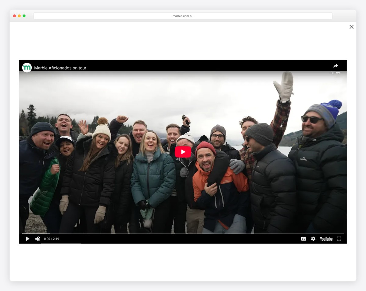Minimize window using the yellow button
The height and width of the screenshot is (291, 366).
tap(19, 16)
